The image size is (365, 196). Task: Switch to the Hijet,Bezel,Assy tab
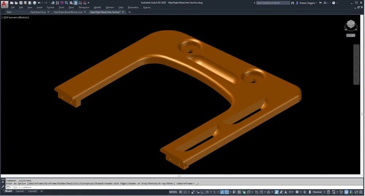(x=38, y=12)
